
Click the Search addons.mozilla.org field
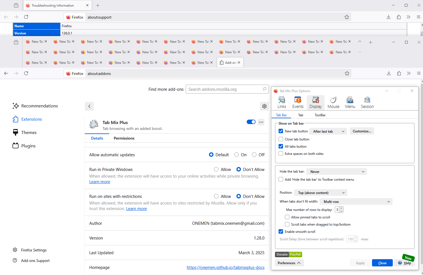coord(227,89)
